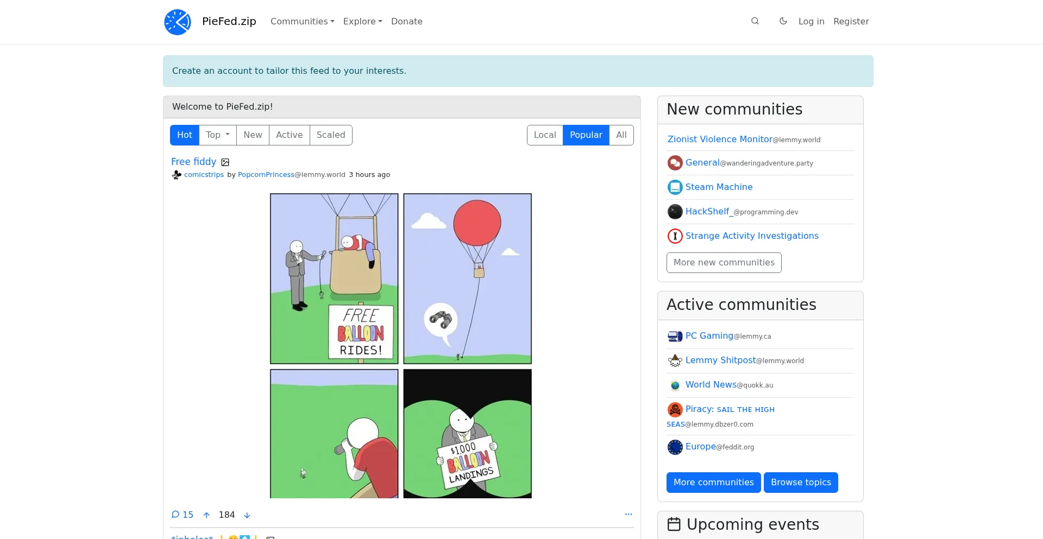Click the Upcoming events calendar icon
The image size is (1043, 539).
pyautogui.click(x=674, y=524)
